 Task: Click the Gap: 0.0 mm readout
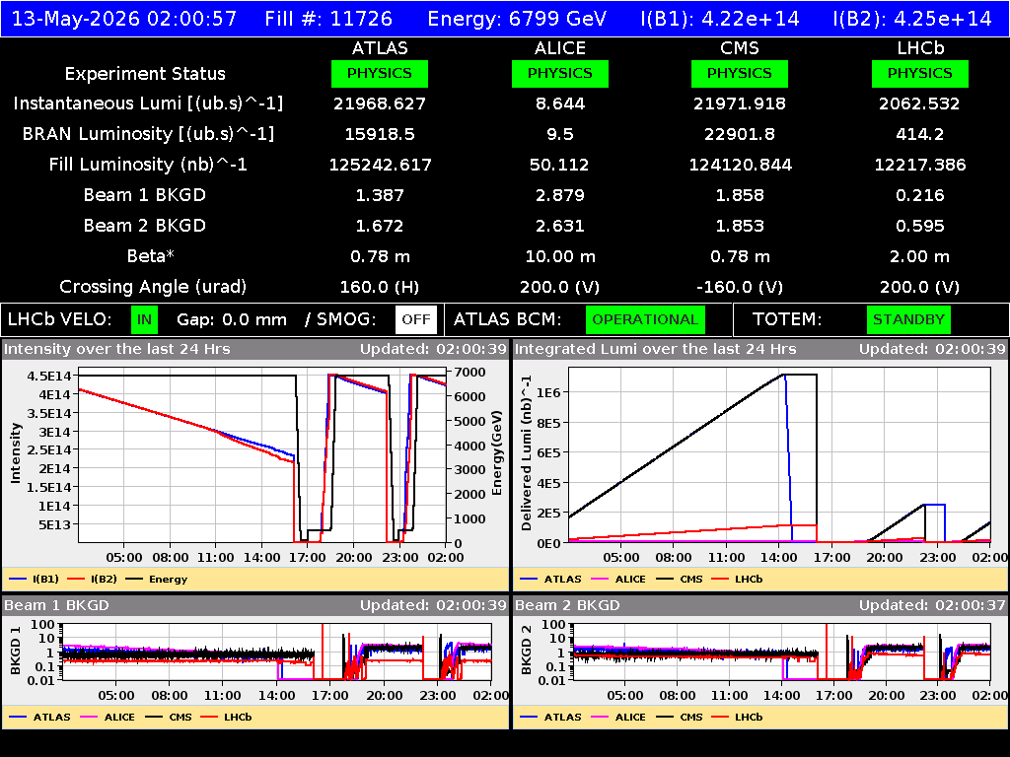[231, 320]
